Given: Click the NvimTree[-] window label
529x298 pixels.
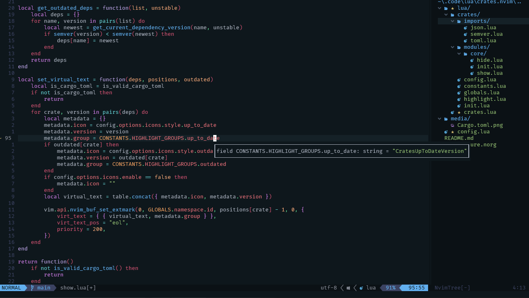Looking at the screenshot, I should click(452, 288).
